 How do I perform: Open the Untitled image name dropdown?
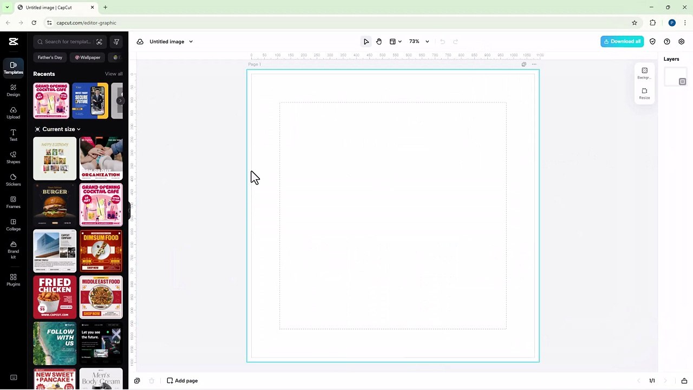(x=171, y=42)
